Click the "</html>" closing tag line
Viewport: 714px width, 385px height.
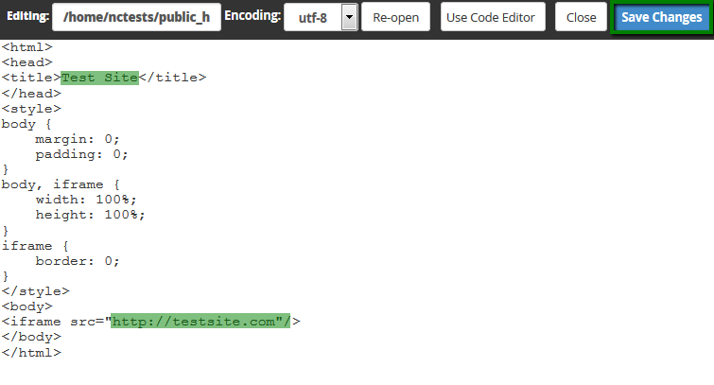[x=31, y=353]
